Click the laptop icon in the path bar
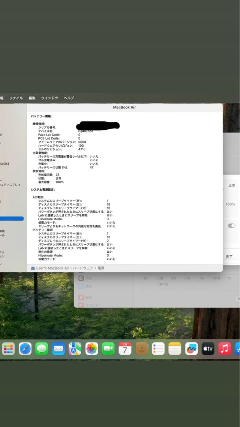The height and width of the screenshot is (427, 240). point(33,268)
